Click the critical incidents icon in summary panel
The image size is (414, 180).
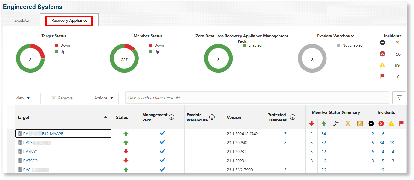(382, 54)
